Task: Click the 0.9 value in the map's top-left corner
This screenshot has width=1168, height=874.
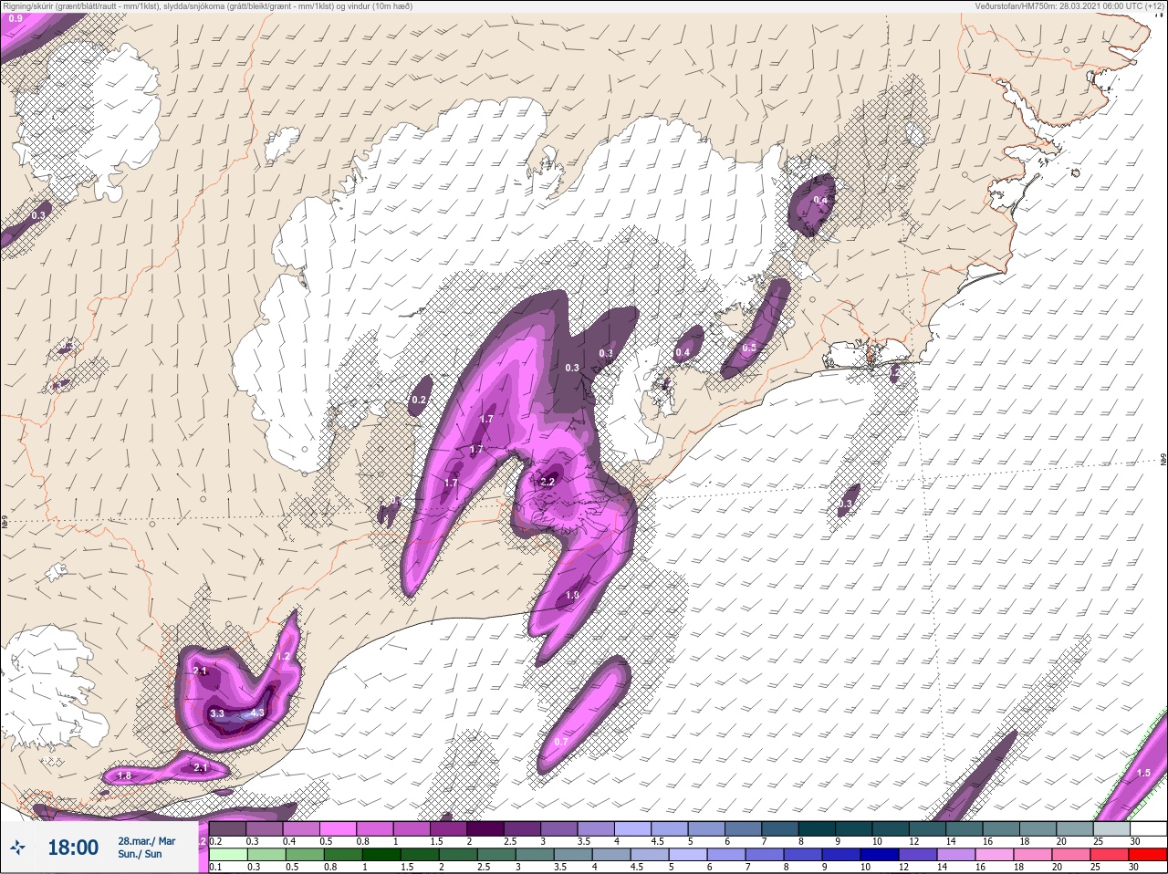Action: tap(16, 18)
